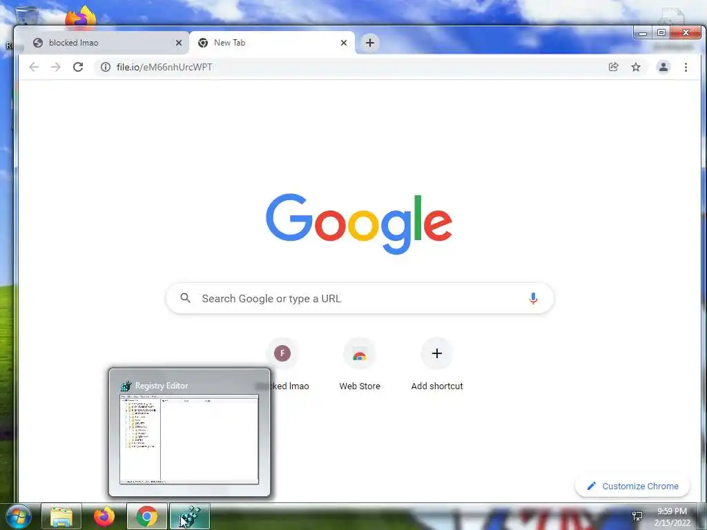Open a new tab with plus button
Viewport: 707px width, 530px height.
(x=370, y=43)
